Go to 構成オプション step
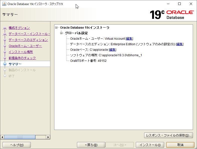Viewport: 197px width, 149px height. click(x=19, y=28)
